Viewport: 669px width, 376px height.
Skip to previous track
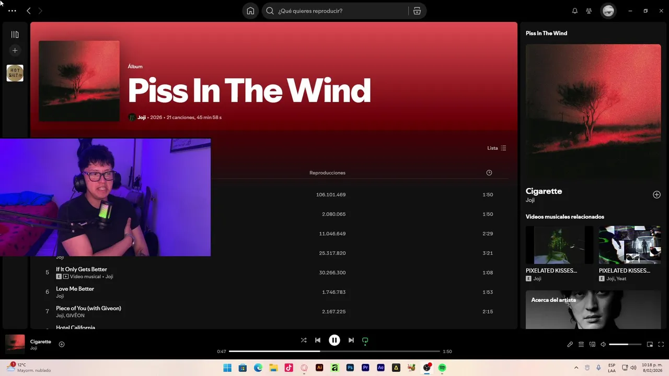coord(318,340)
